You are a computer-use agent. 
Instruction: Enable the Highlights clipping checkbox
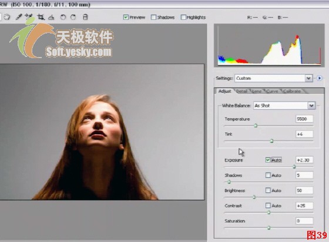click(183, 17)
